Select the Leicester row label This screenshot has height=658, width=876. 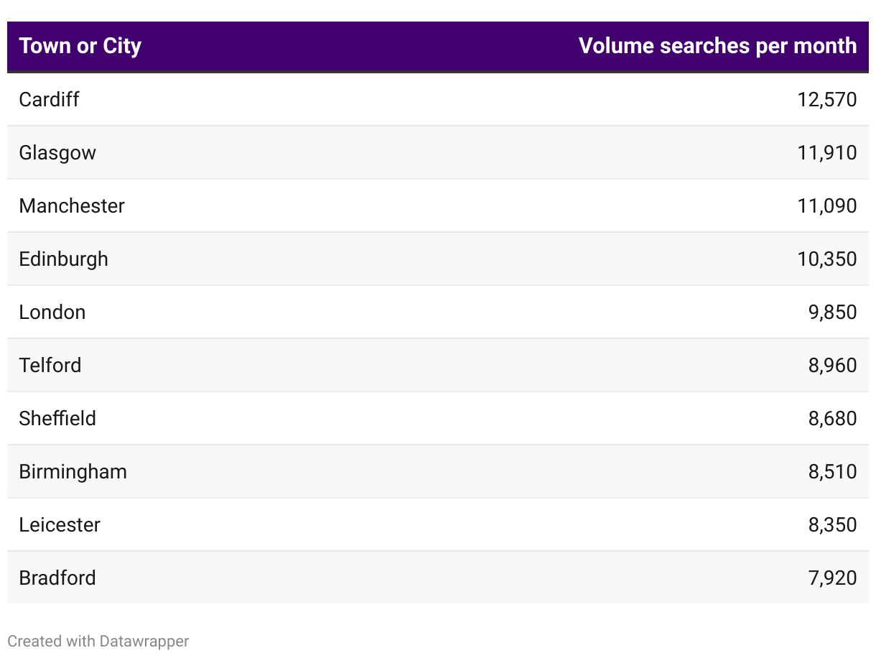pos(60,524)
